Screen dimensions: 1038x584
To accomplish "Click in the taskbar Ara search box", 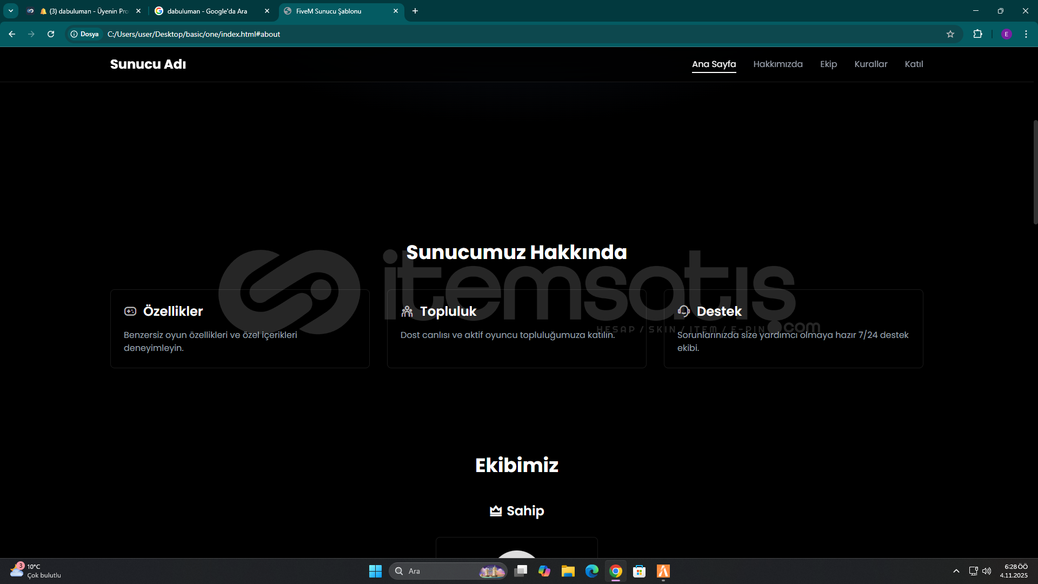I will 438,571.
